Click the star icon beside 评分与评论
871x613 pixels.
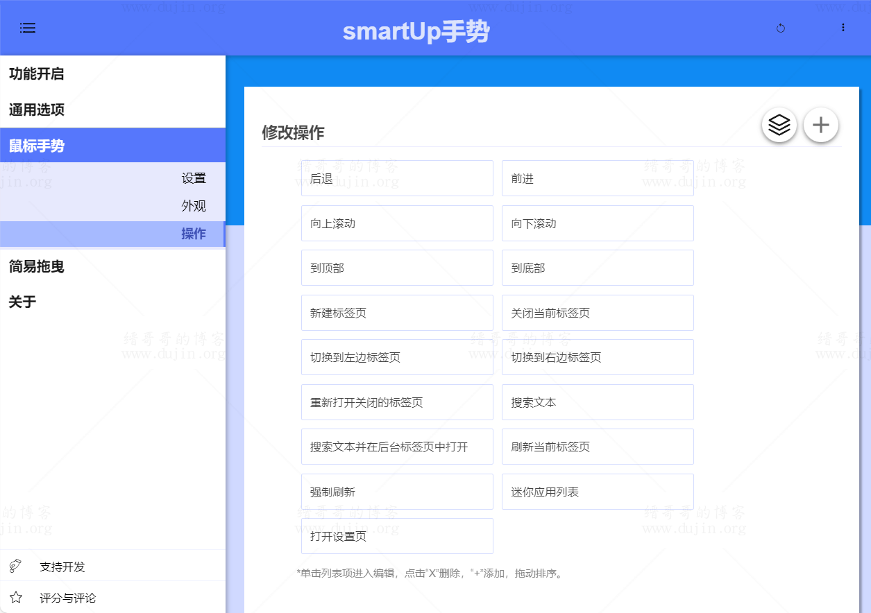click(x=16, y=597)
